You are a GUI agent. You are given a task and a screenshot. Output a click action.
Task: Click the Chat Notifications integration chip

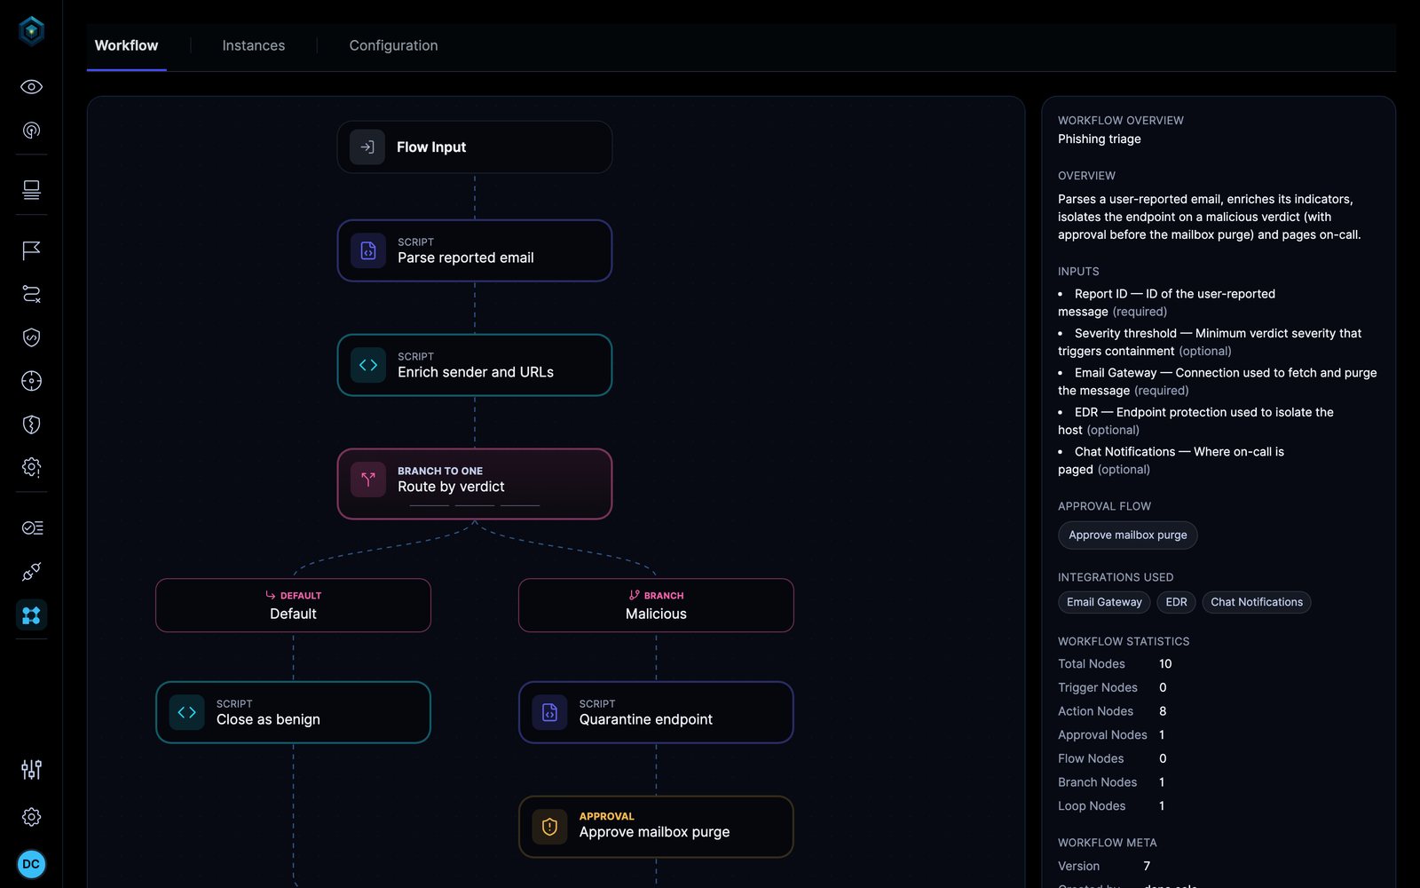click(x=1257, y=602)
